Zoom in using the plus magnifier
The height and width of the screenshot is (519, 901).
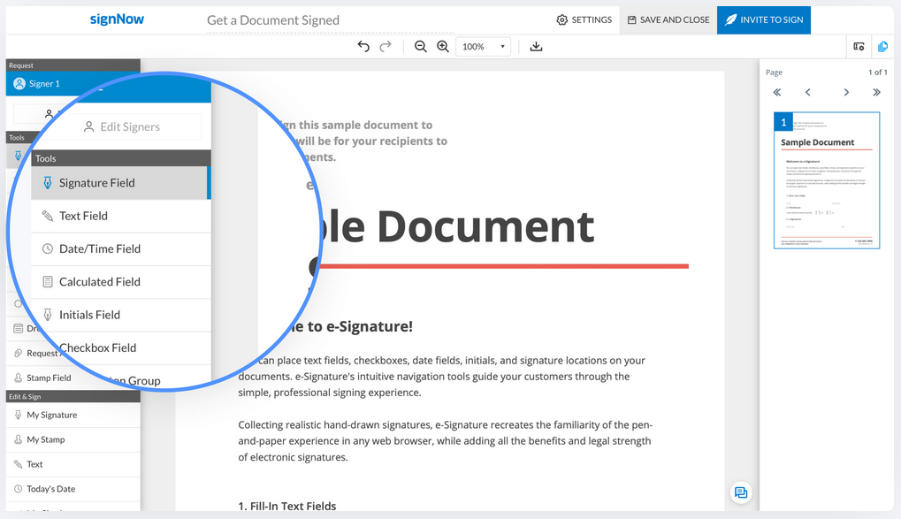[x=443, y=46]
